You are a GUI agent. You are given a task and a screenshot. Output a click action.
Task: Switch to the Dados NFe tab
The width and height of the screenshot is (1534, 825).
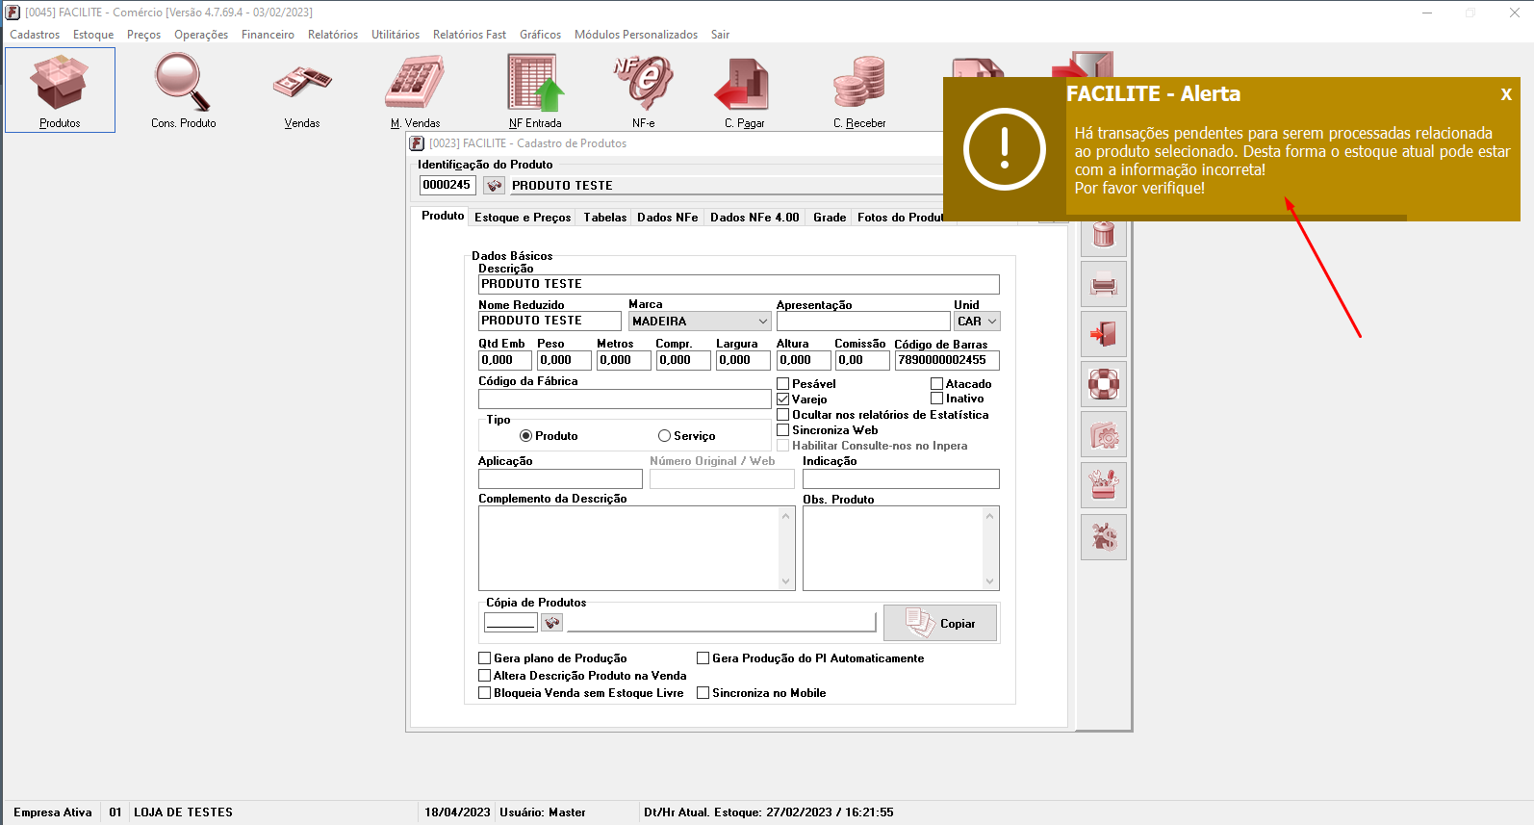click(x=668, y=218)
